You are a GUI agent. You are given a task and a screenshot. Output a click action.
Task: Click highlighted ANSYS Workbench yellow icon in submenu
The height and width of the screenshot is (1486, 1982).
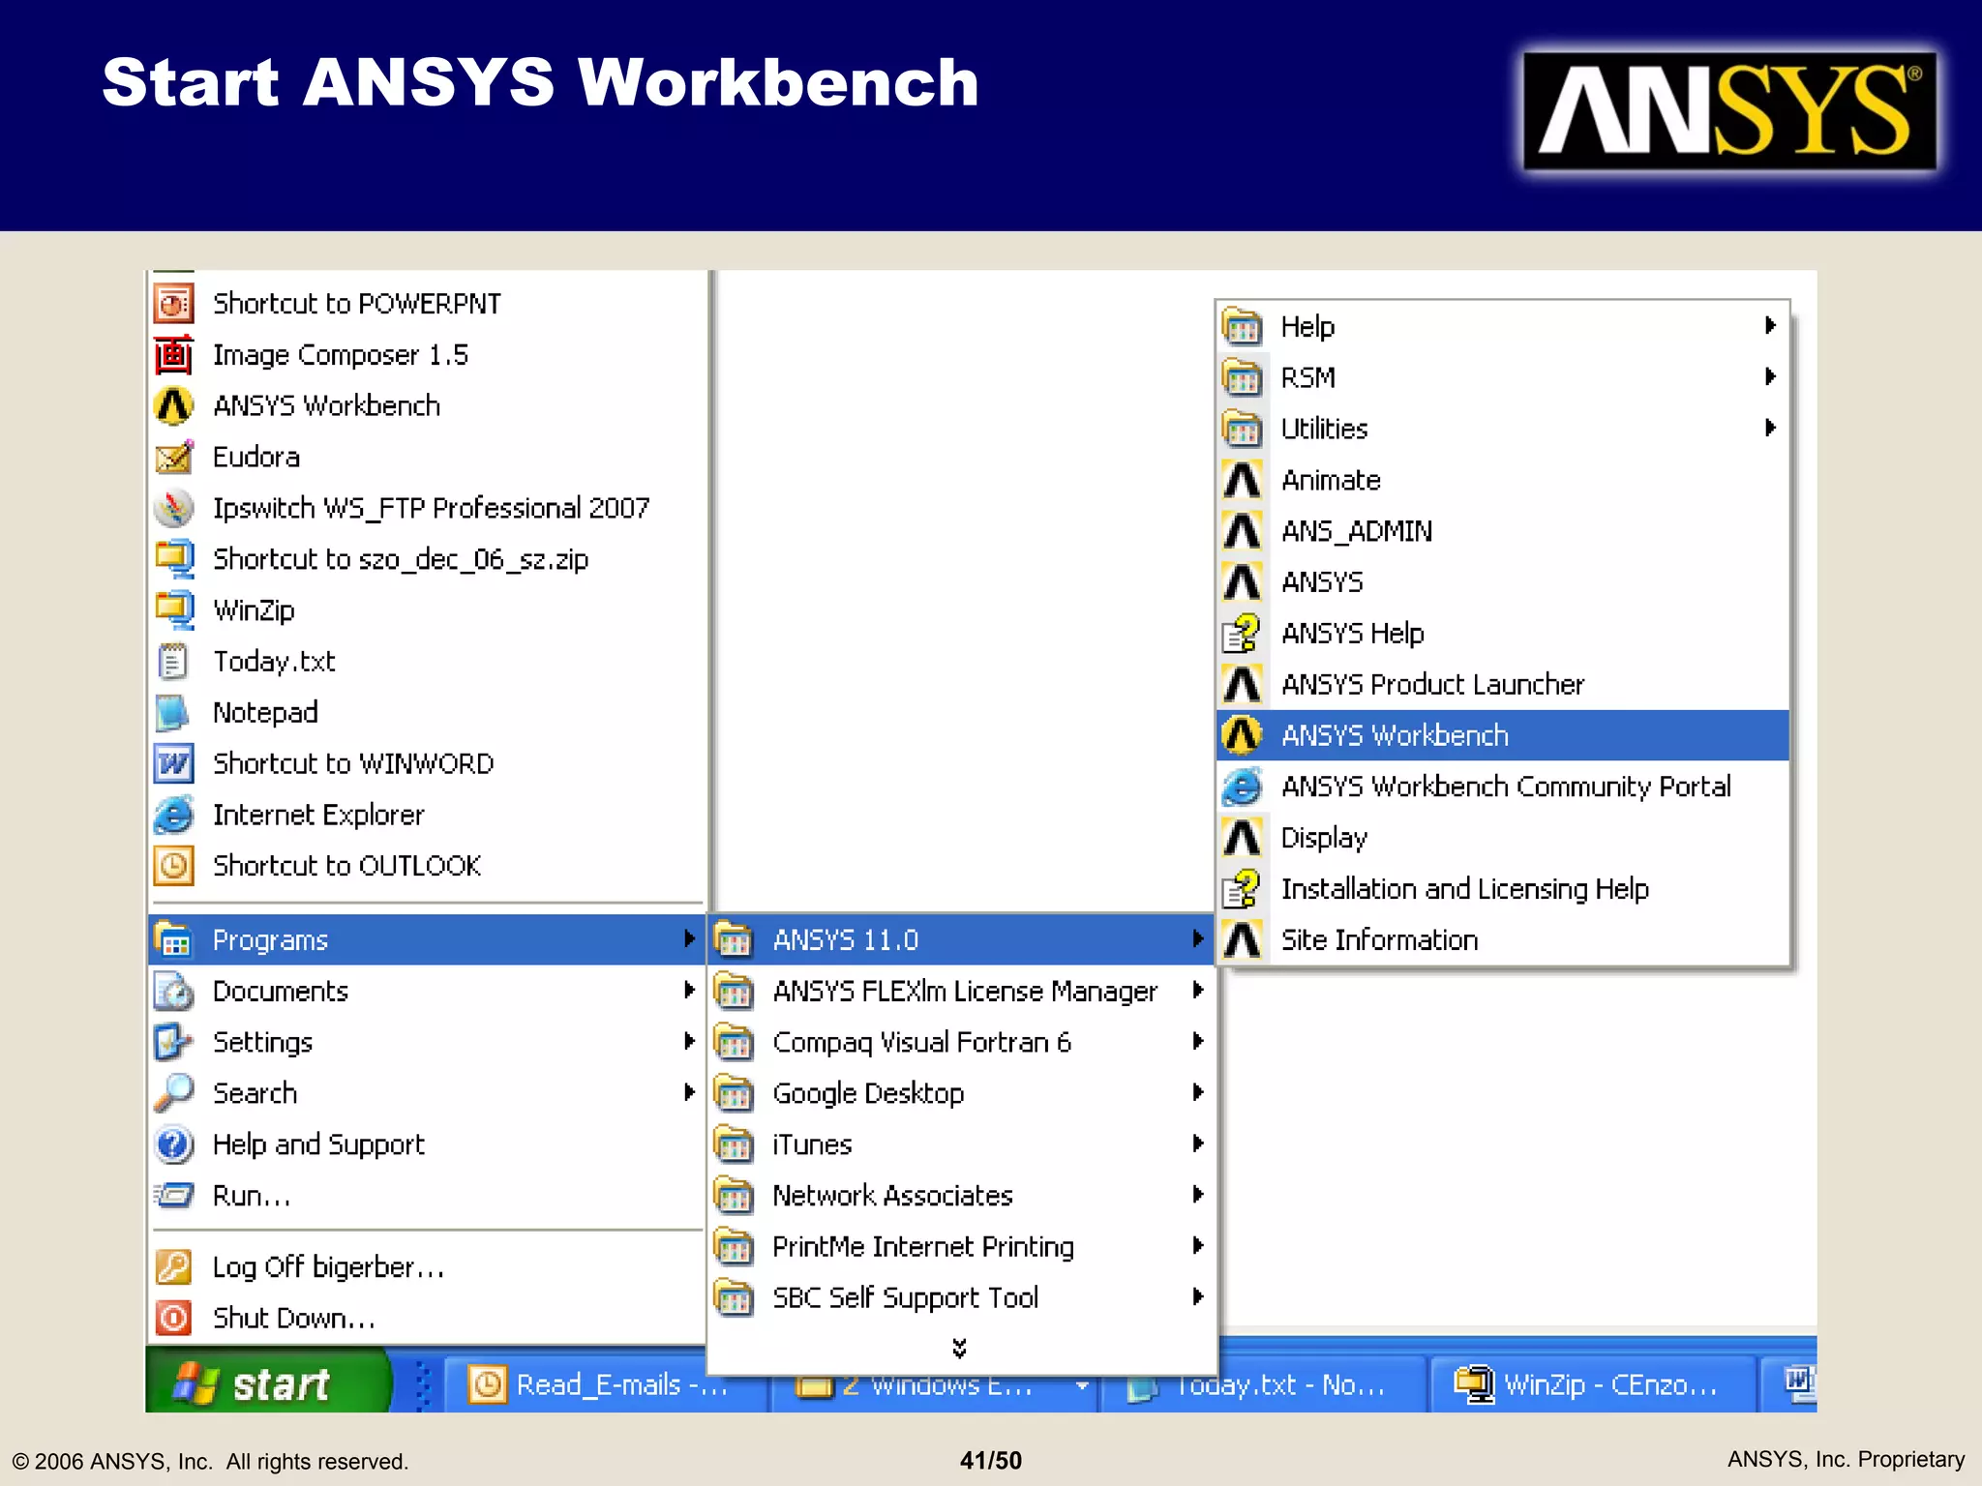(1243, 735)
